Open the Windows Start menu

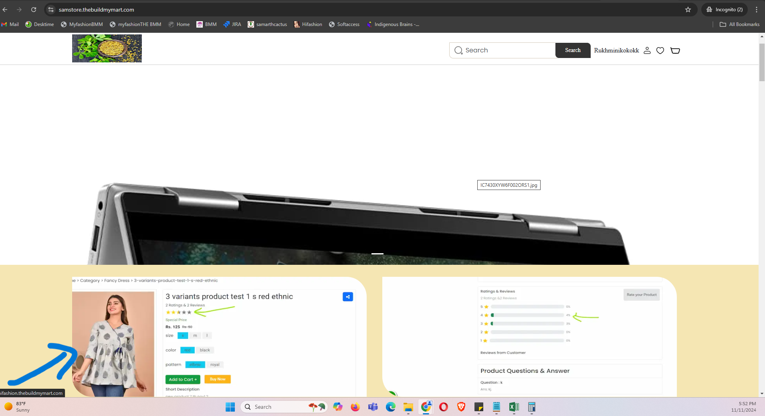click(230, 407)
